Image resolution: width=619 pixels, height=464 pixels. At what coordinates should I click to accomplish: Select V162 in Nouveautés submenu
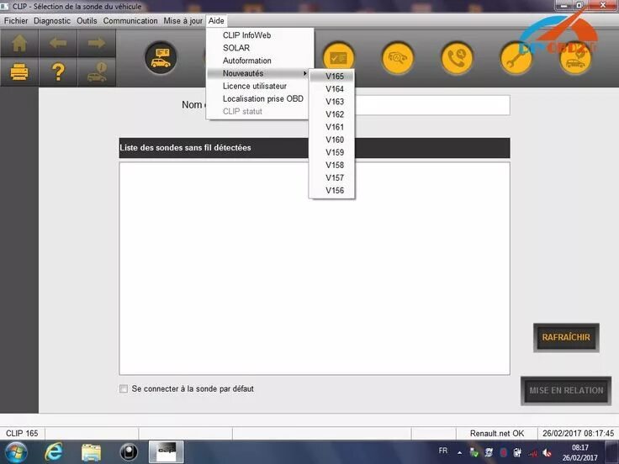pyautogui.click(x=332, y=114)
